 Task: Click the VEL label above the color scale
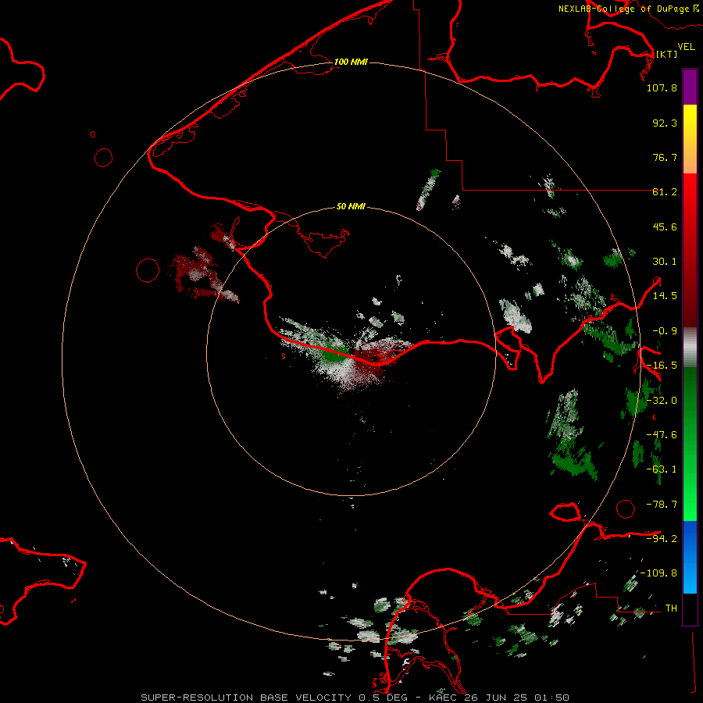click(687, 47)
